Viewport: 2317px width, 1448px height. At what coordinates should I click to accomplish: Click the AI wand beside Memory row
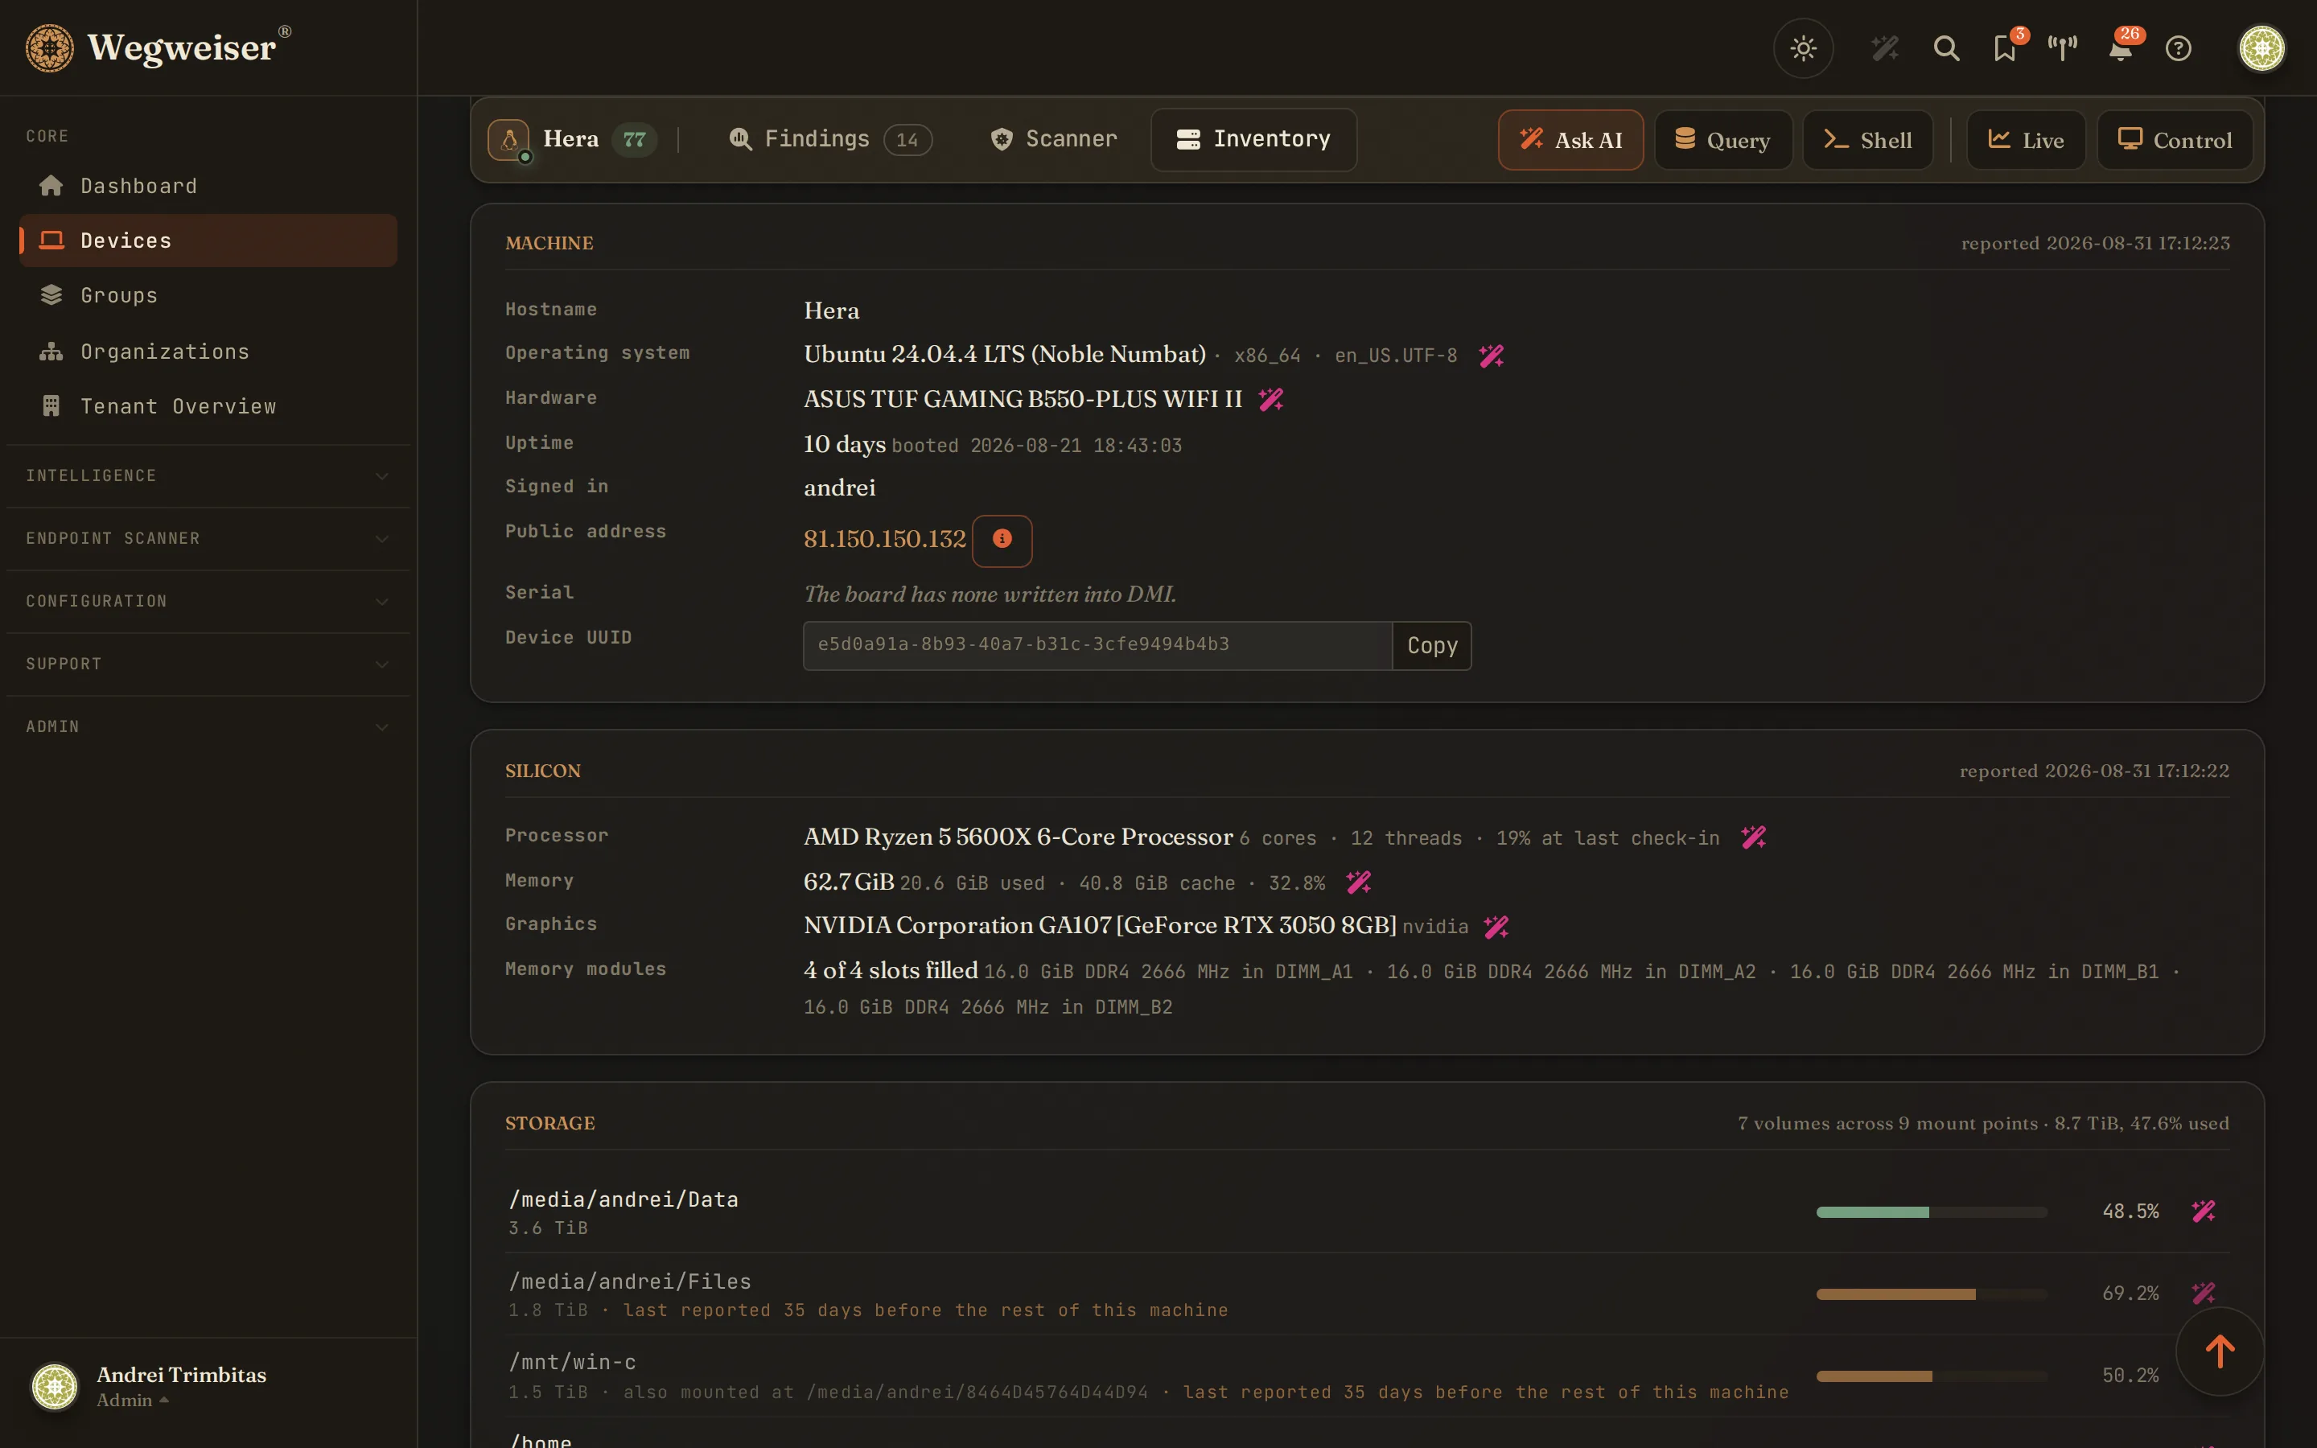coord(1358,882)
